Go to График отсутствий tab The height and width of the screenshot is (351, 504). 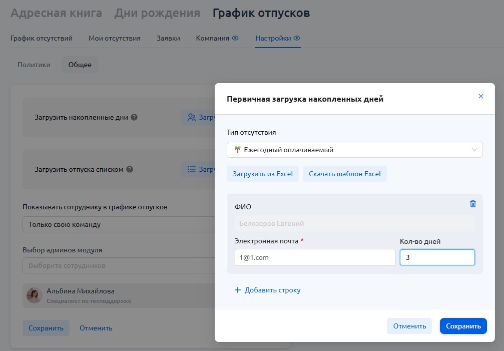pos(42,38)
